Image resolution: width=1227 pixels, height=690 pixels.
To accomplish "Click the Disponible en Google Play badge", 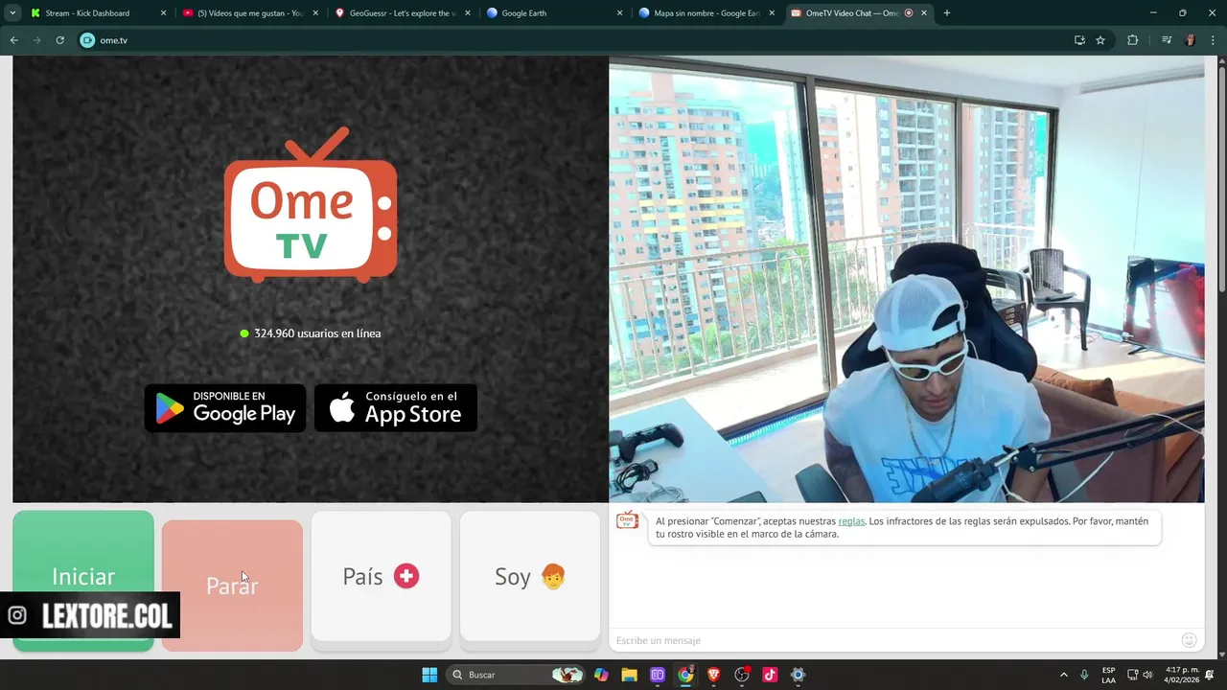I will [x=225, y=408].
